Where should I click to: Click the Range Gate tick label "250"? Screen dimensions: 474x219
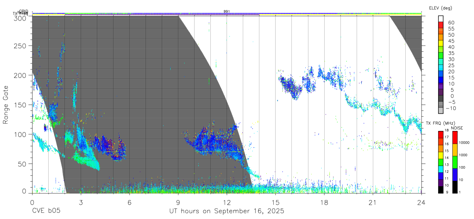[x=20, y=46]
